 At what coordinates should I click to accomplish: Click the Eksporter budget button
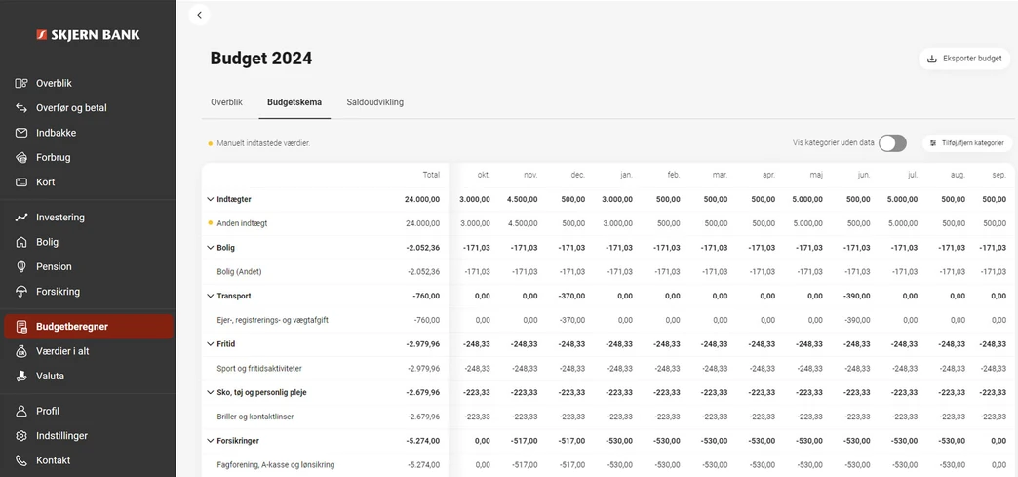click(963, 59)
